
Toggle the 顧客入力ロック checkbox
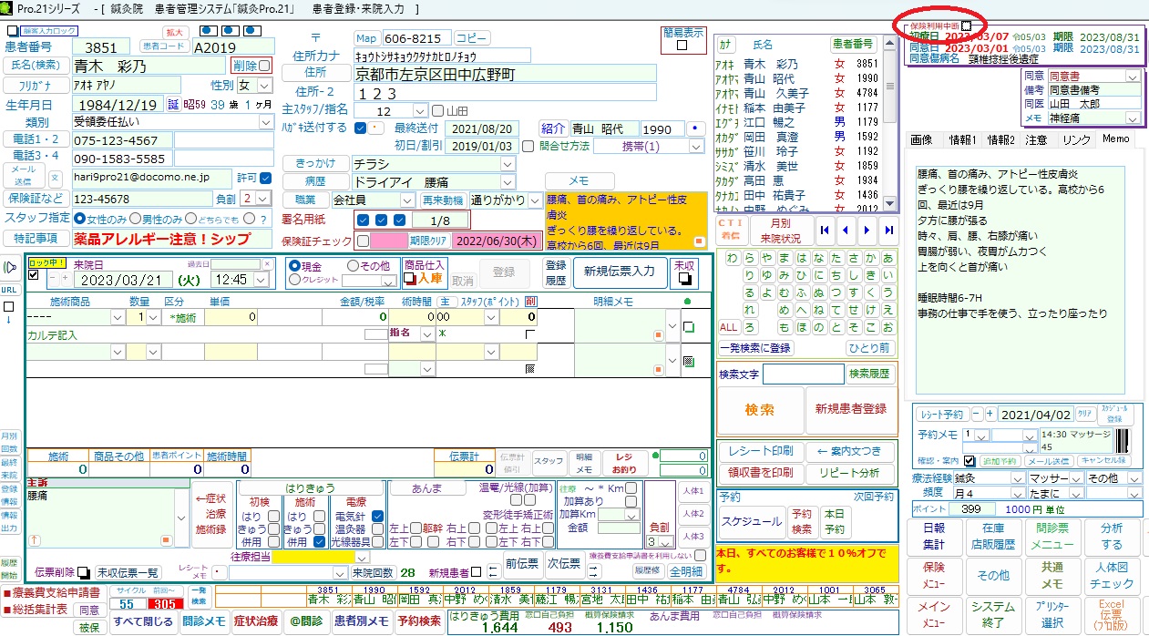(x=12, y=31)
